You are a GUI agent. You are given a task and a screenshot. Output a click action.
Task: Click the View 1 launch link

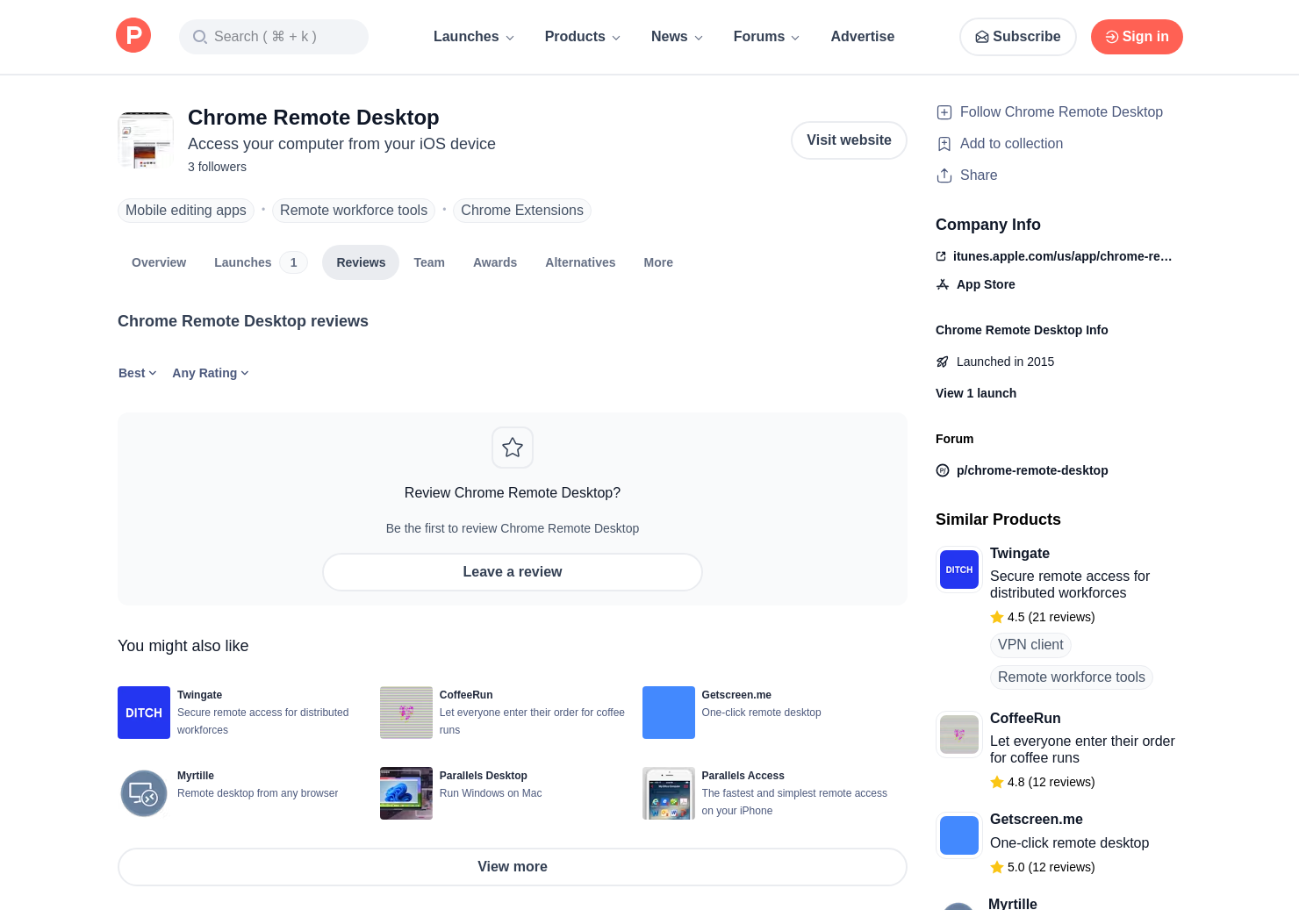click(x=976, y=393)
